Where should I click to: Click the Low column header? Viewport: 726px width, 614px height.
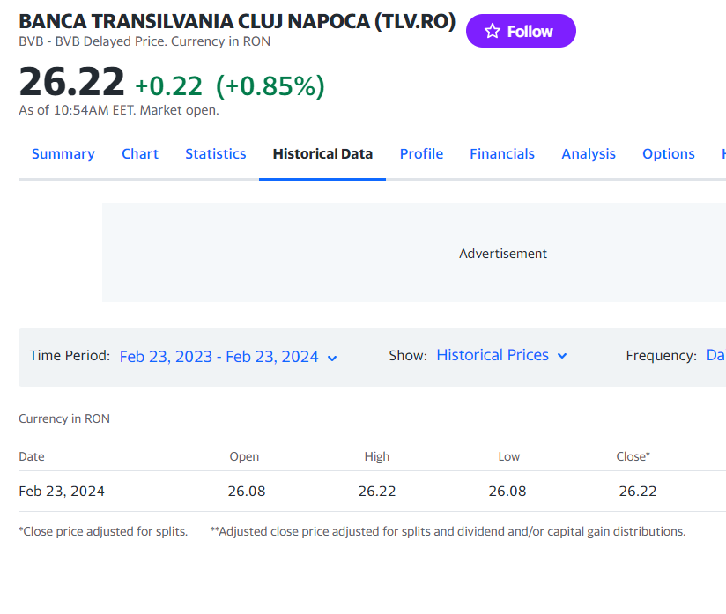tap(508, 456)
